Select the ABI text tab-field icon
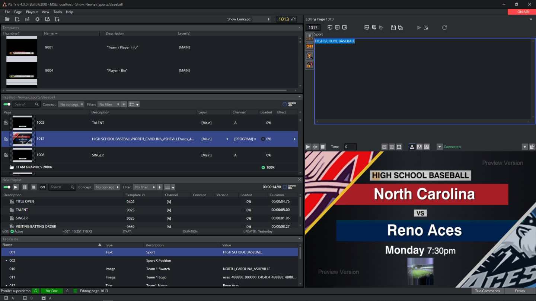Viewport: 536px width, 301px height. click(x=309, y=46)
